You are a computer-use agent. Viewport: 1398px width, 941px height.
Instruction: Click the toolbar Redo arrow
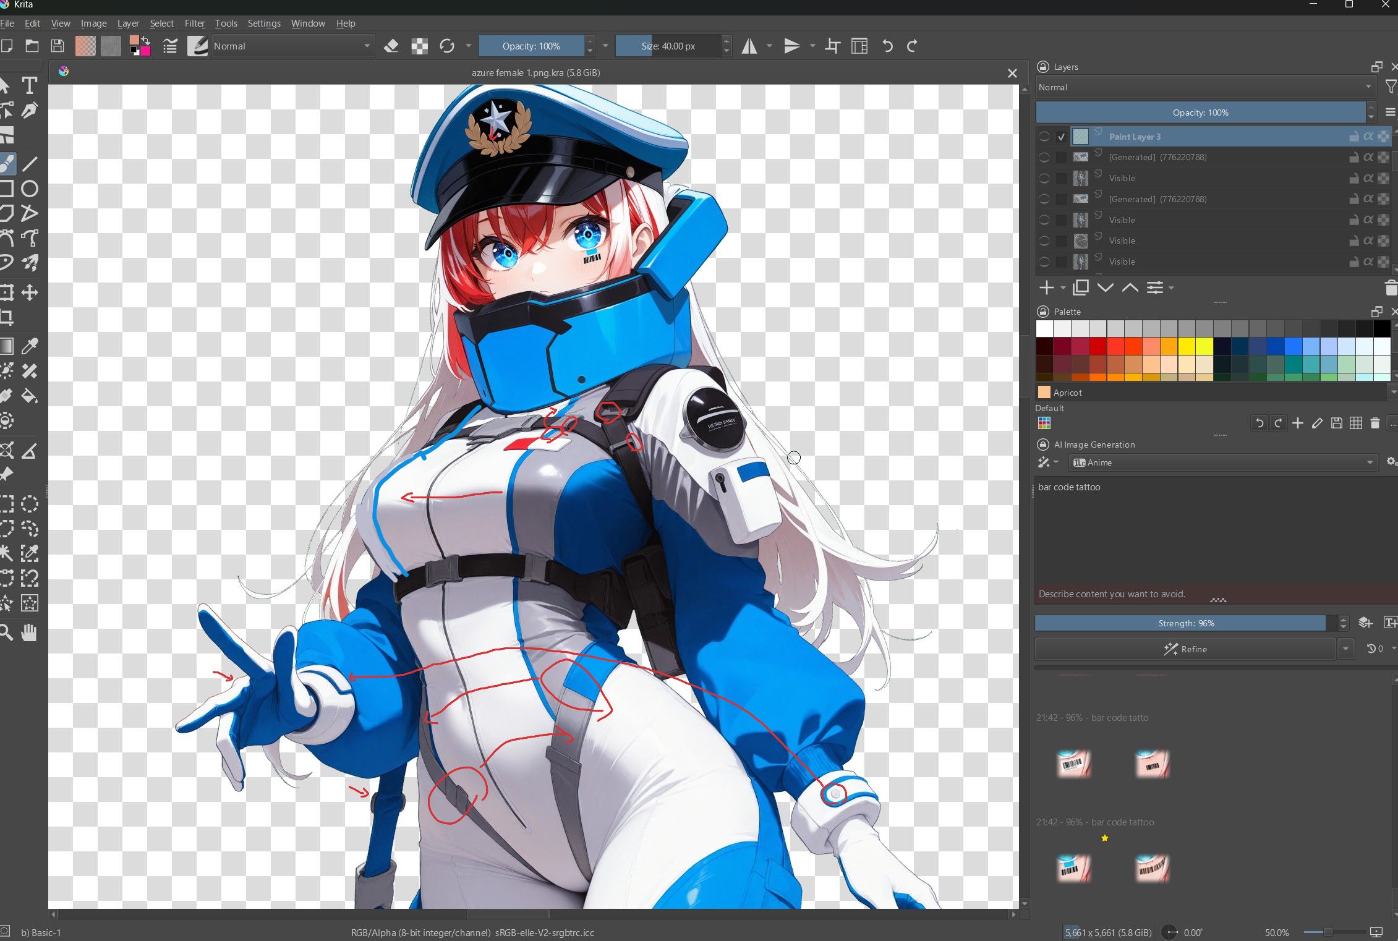912,46
